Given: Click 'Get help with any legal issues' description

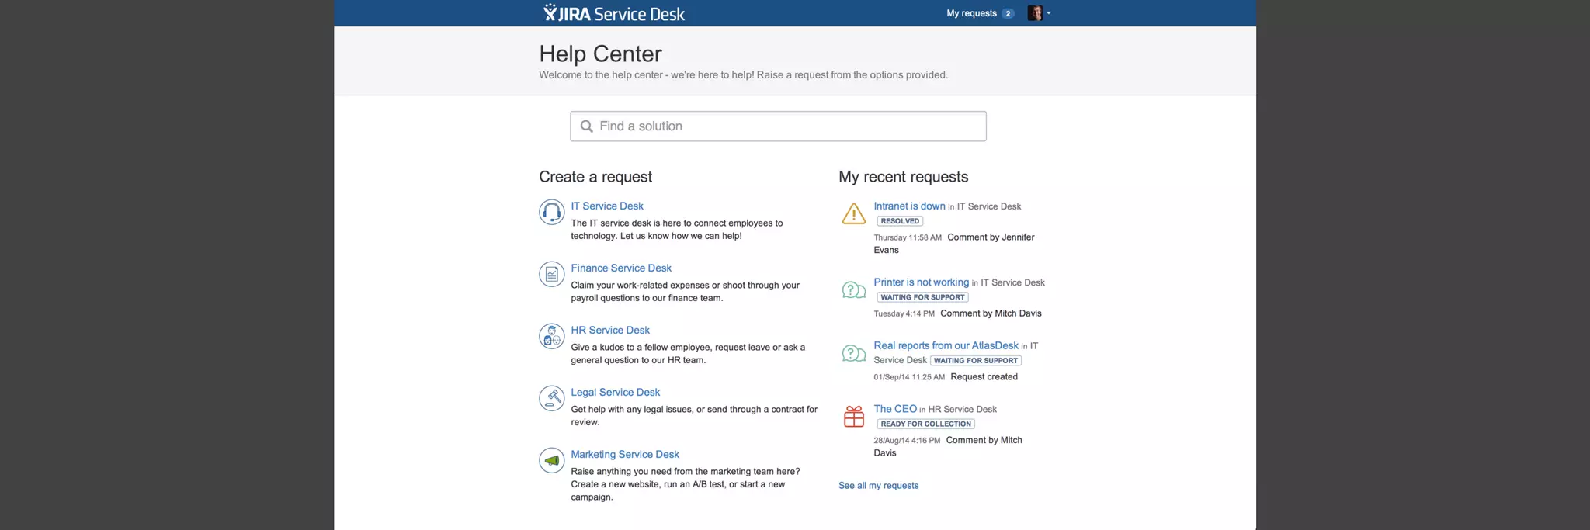Looking at the screenshot, I should [694, 416].
